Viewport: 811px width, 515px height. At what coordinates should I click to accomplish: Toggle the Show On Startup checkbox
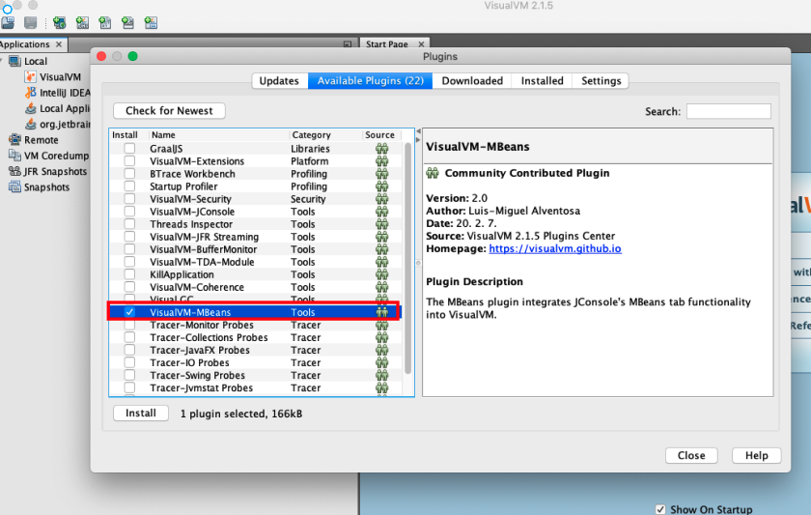(660, 509)
